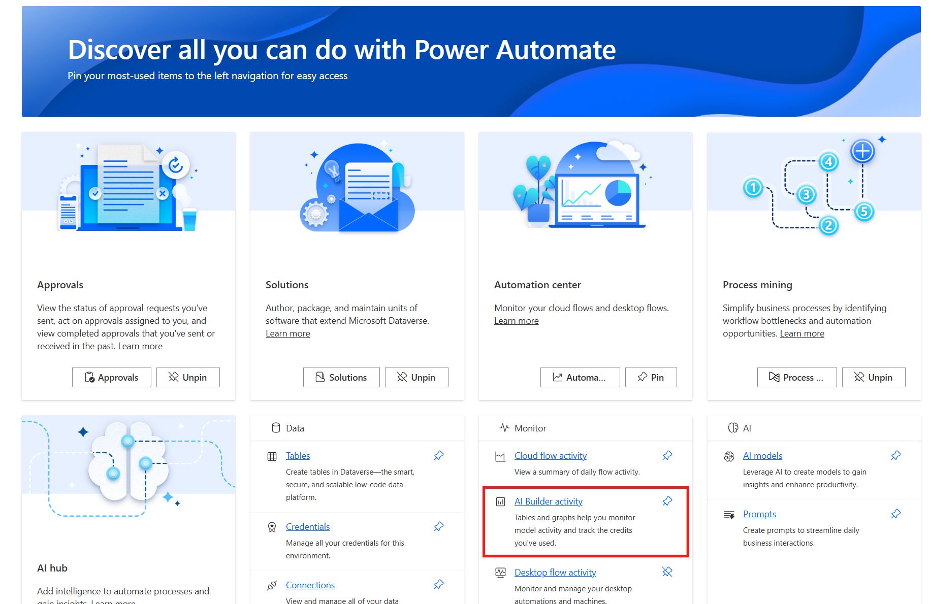Open the AI Builder activity link
Image resolution: width=931 pixels, height=604 pixels.
[549, 501]
